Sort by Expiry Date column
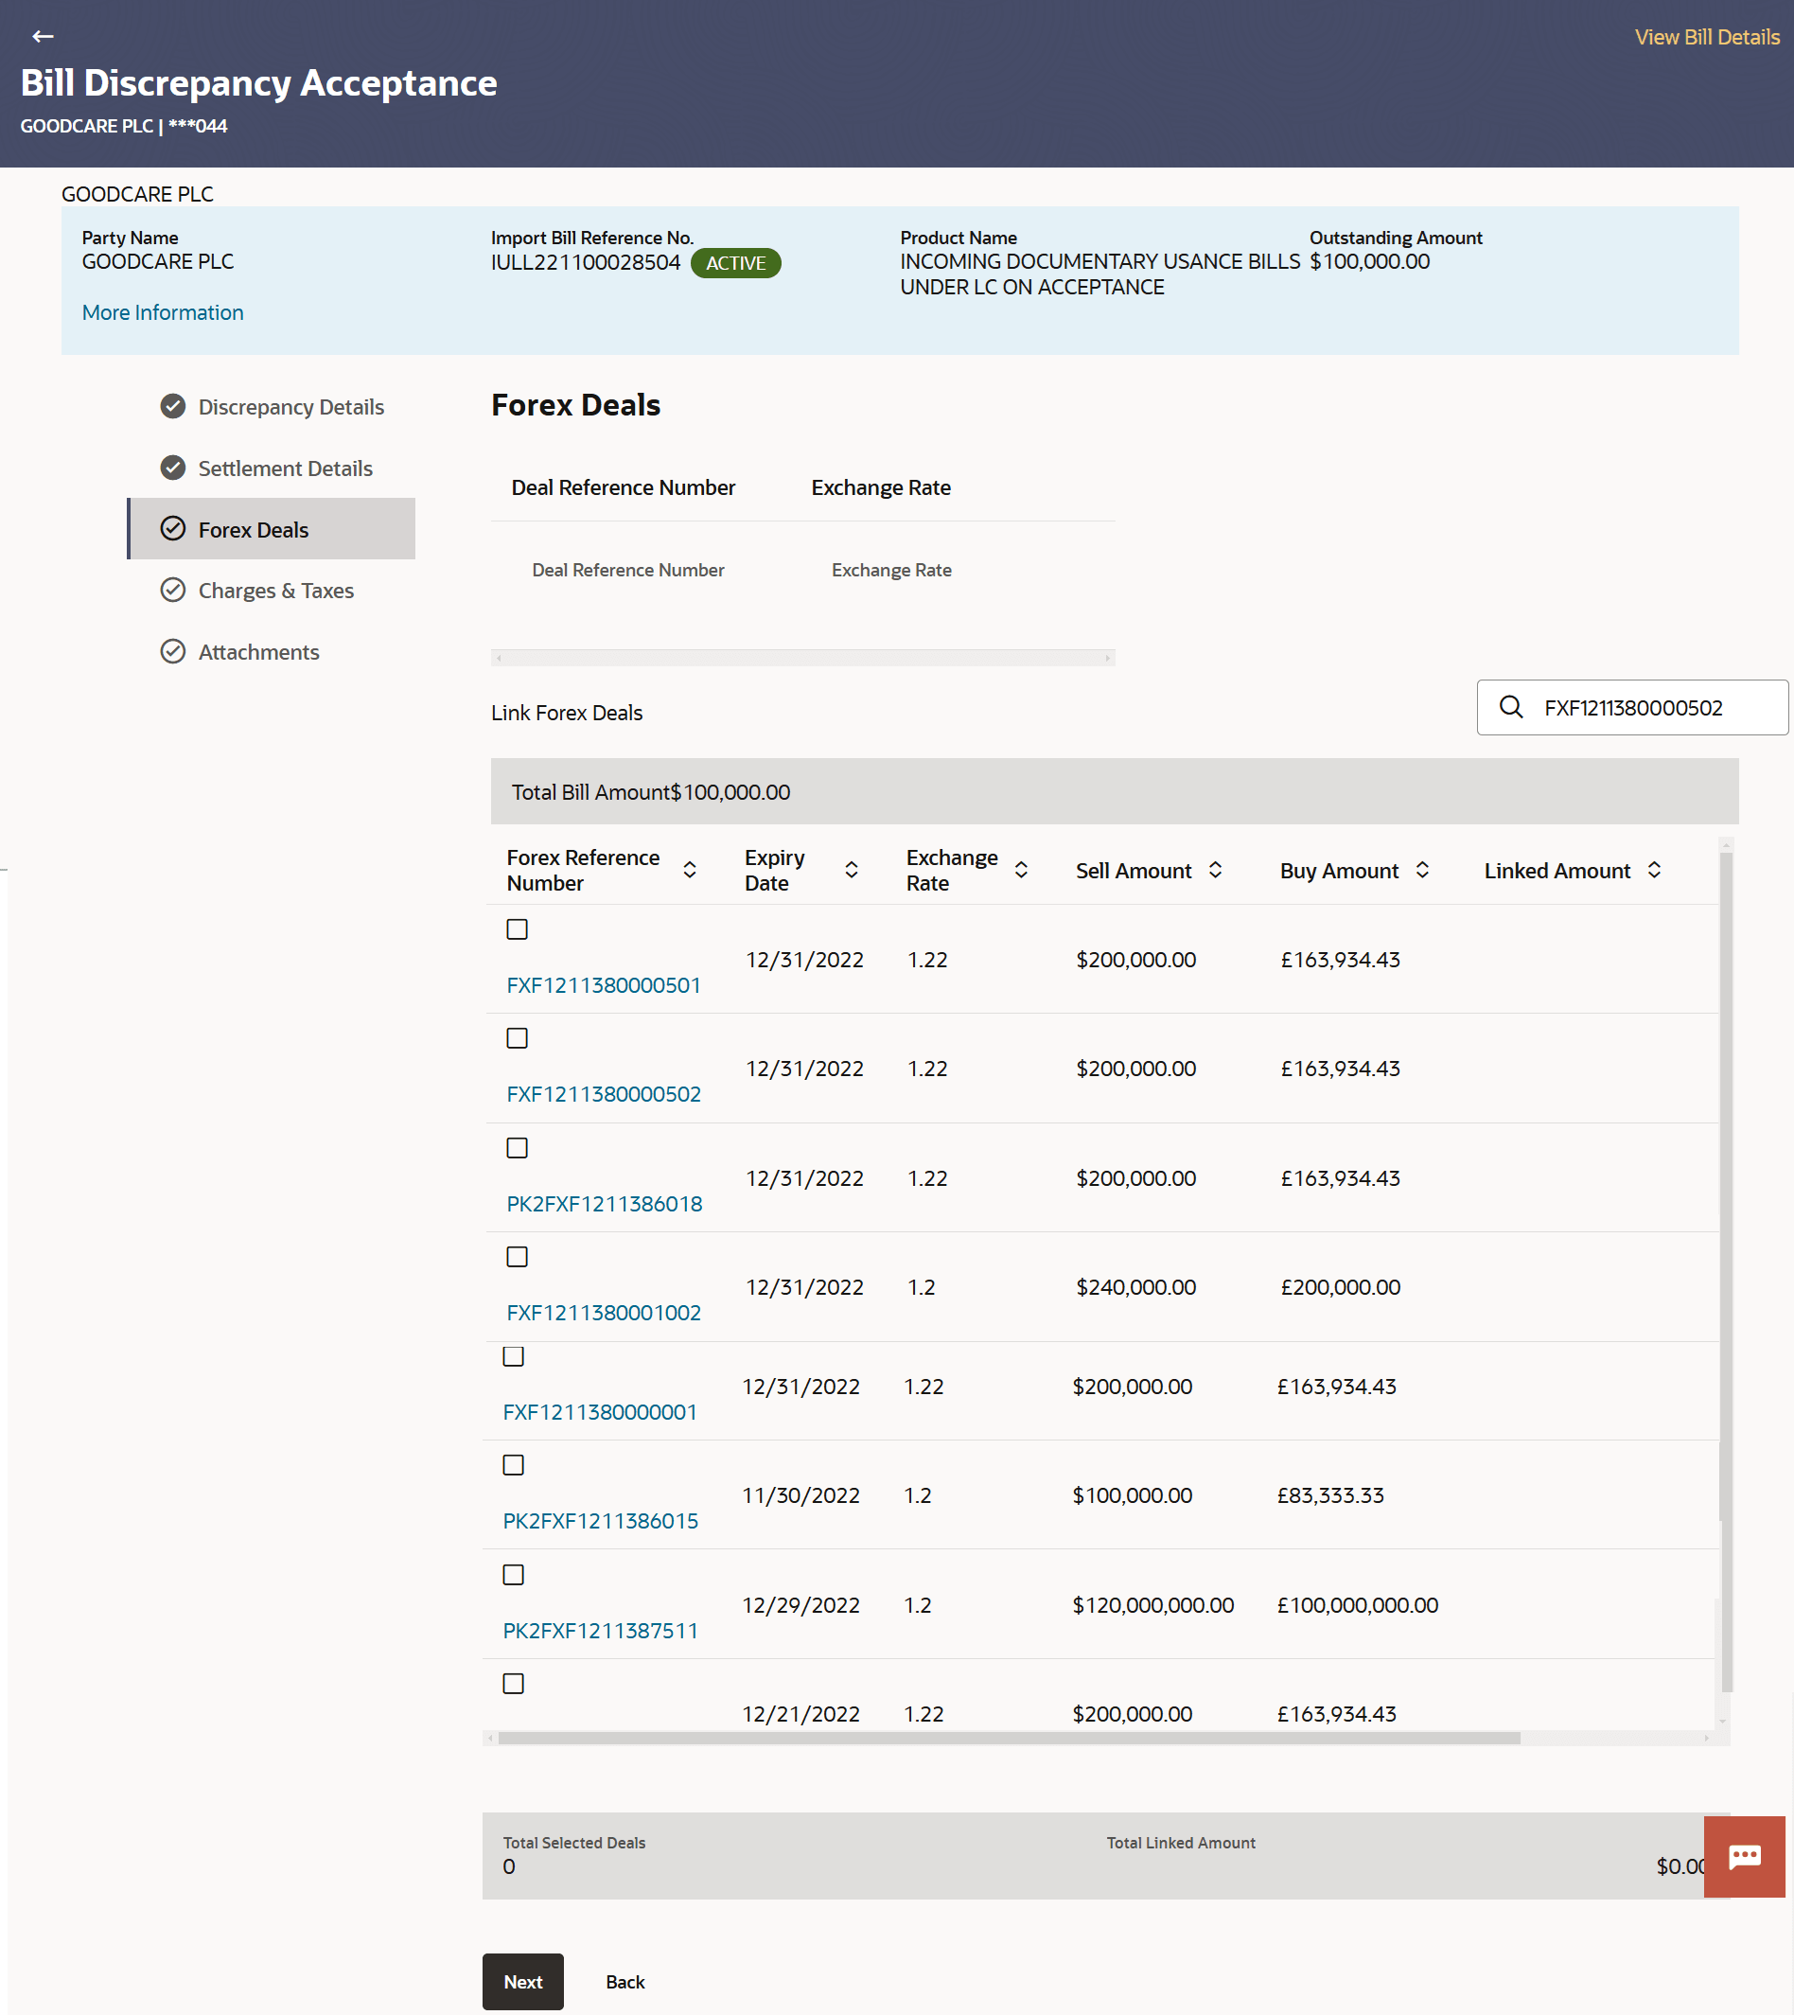 [x=852, y=870]
